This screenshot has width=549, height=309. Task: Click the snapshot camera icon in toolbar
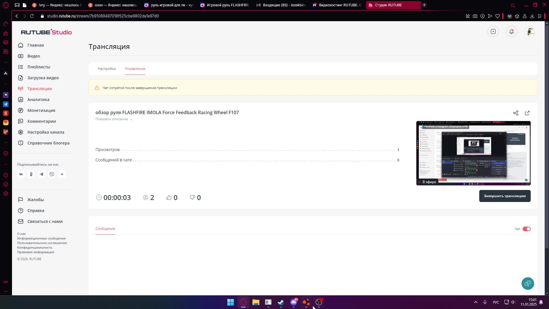coord(475,16)
